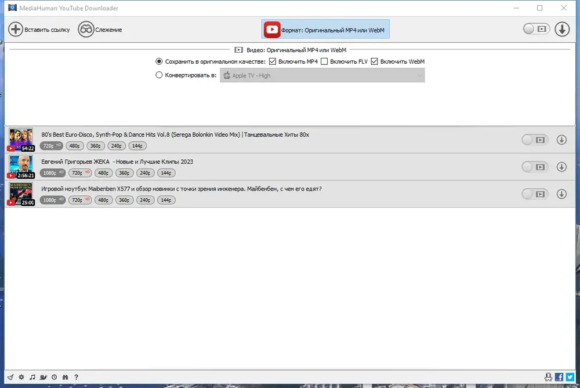
Task: Minimize the MediaHuman YouTube Downloader window
Action: point(516,8)
